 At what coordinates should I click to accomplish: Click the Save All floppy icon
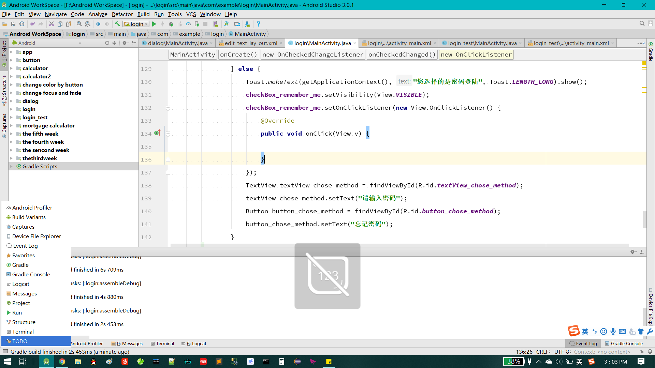[13, 24]
